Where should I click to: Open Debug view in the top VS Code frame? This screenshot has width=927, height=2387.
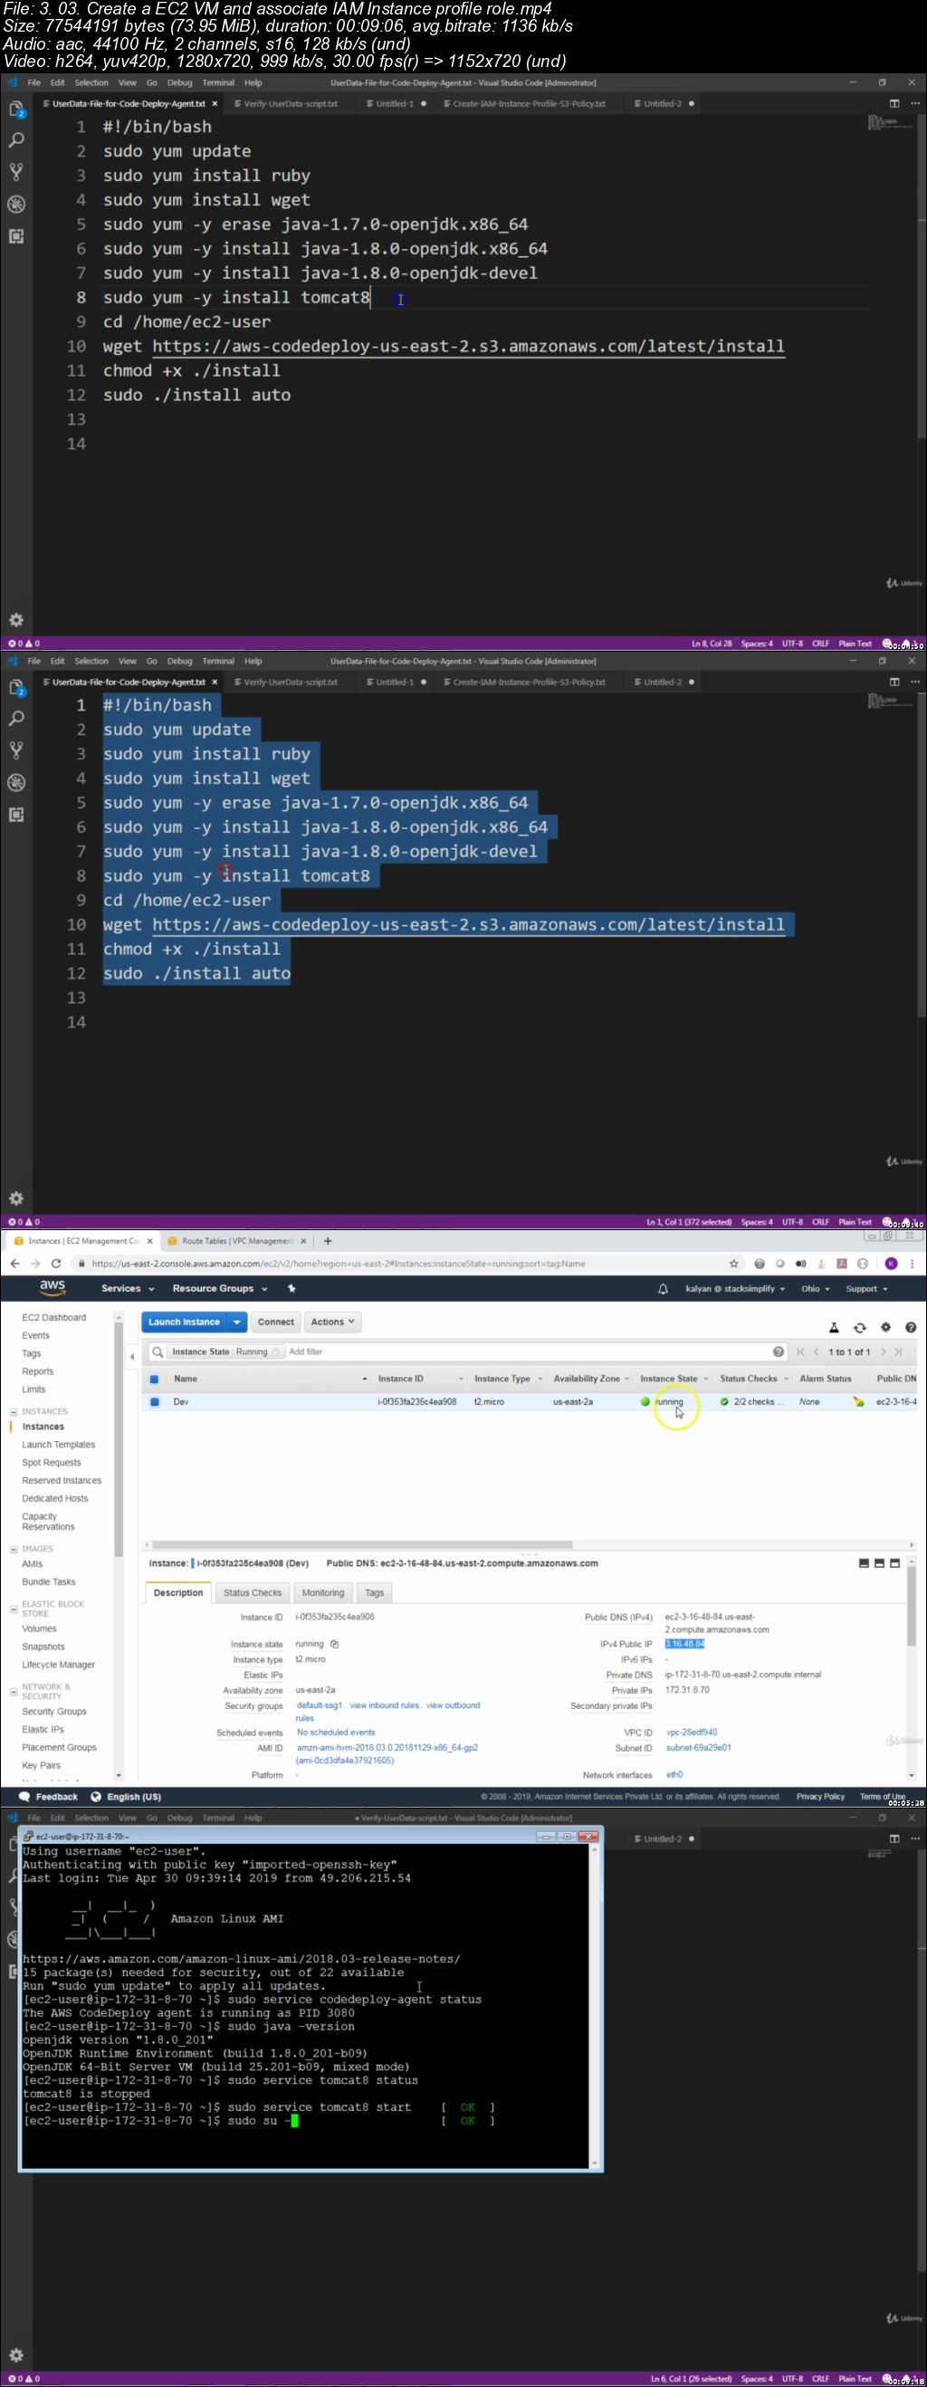coord(15,204)
